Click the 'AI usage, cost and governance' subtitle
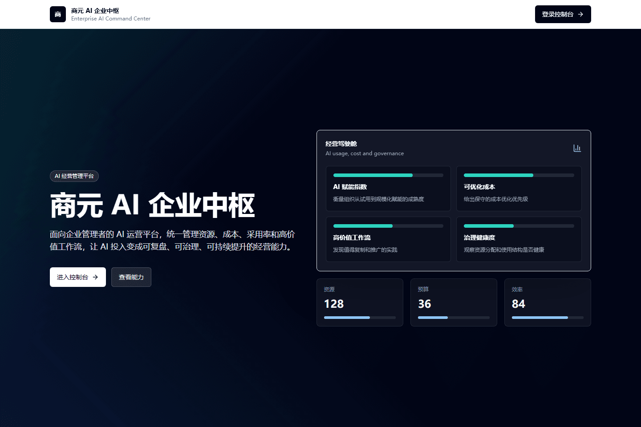This screenshot has width=641, height=427. [x=365, y=153]
